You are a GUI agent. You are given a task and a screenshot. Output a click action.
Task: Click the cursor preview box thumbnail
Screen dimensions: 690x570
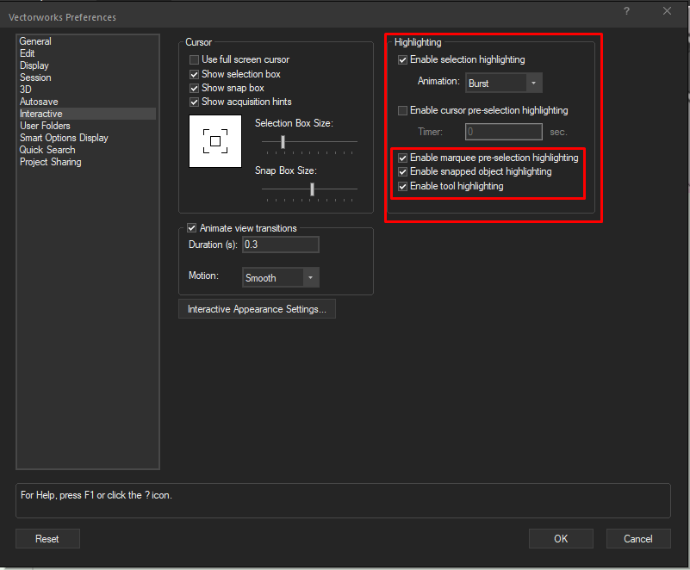coord(215,141)
